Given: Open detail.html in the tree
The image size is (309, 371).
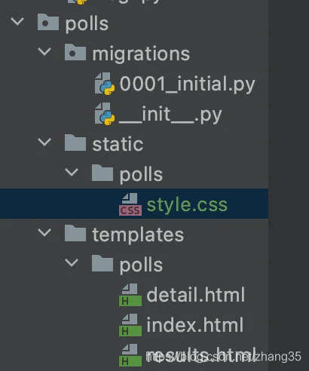Looking at the screenshot, I should pyautogui.click(x=195, y=295).
